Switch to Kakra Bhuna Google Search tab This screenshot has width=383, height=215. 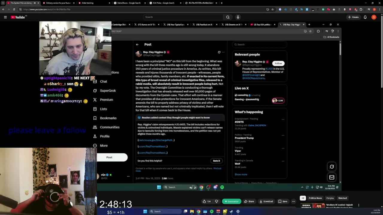click(129, 3)
